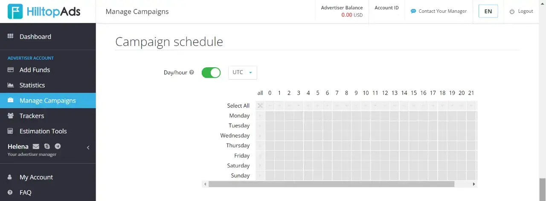Screen dimensions: 546x201
Task: Click the Select All cross icon in schedule
Action: (260, 106)
